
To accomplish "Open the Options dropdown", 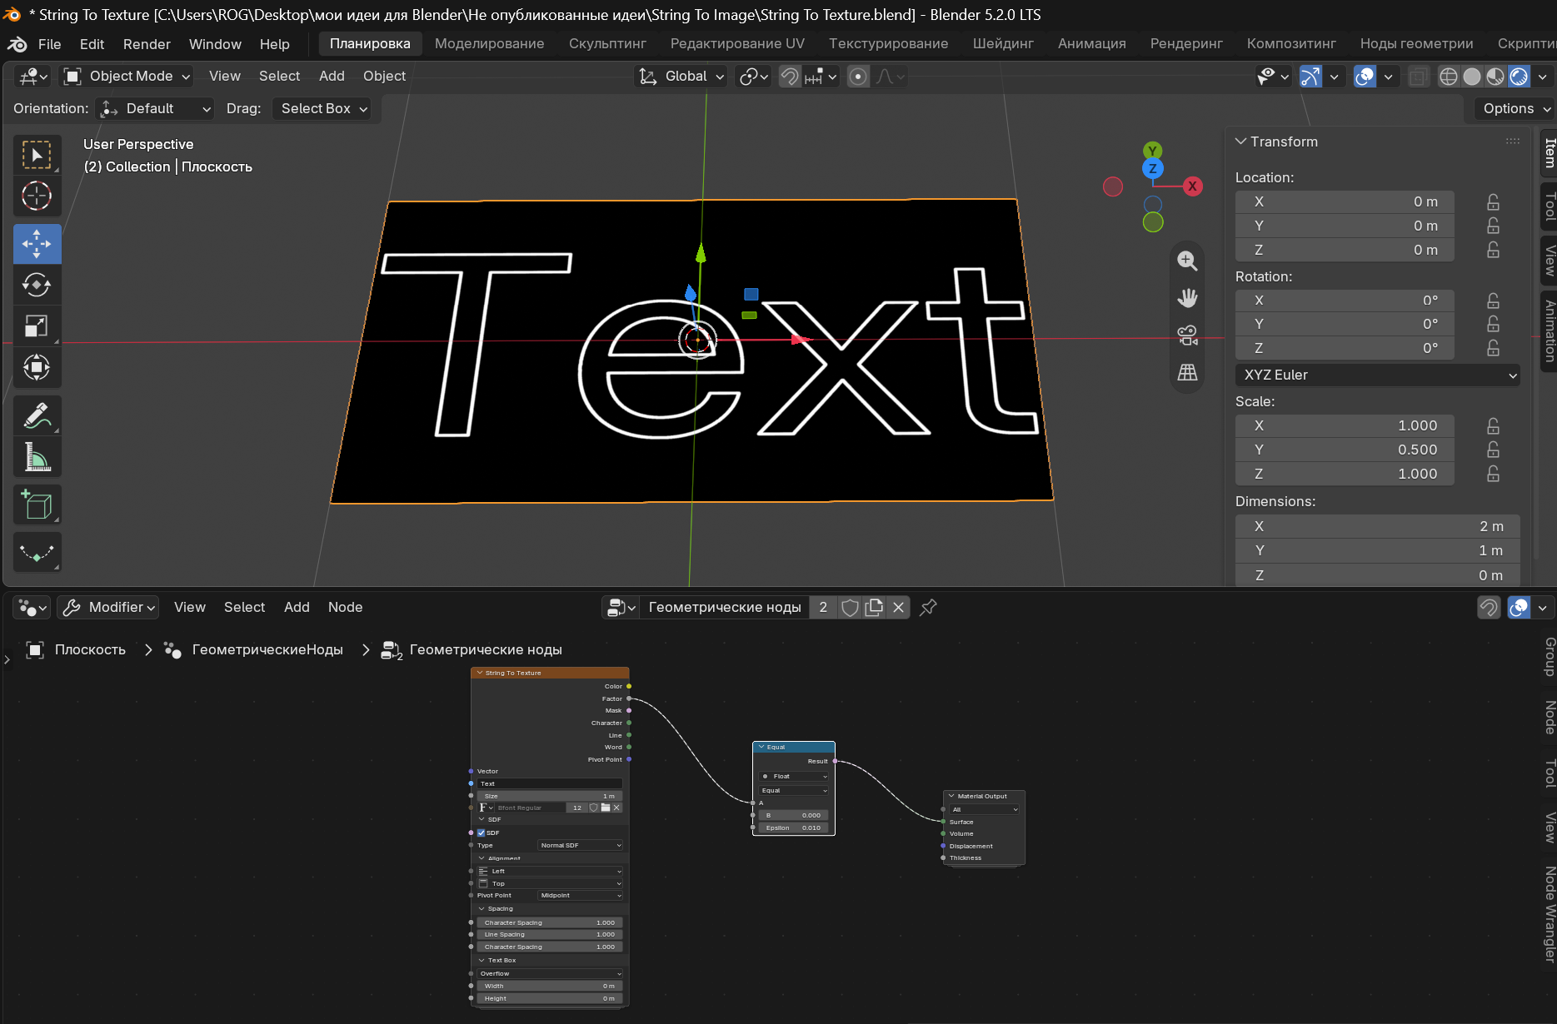I will point(1516,109).
